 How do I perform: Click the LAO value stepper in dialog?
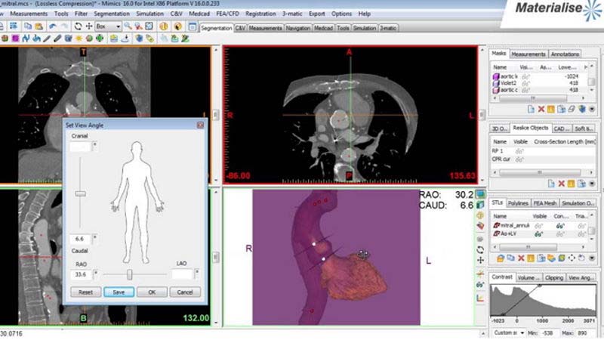pyautogui.click(x=197, y=274)
